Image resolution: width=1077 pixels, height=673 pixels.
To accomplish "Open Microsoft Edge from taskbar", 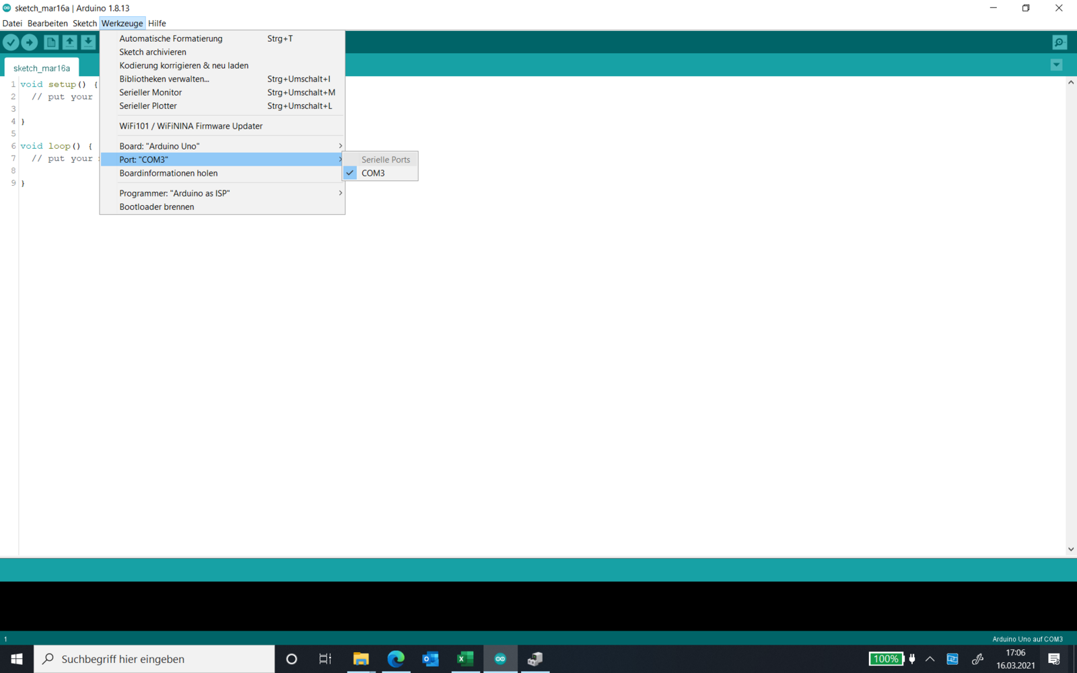I will 396,659.
